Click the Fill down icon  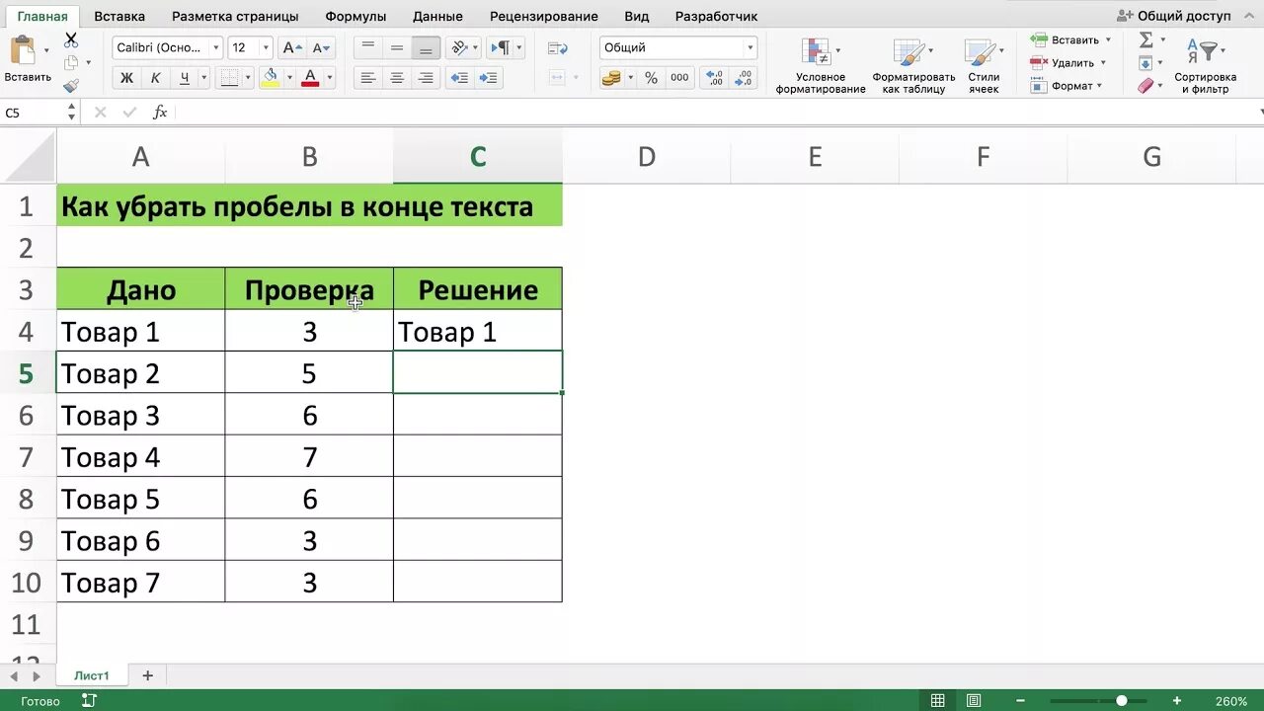pyautogui.click(x=1145, y=63)
